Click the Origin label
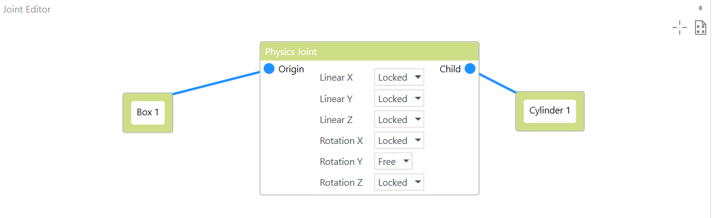712x218 pixels. (291, 69)
